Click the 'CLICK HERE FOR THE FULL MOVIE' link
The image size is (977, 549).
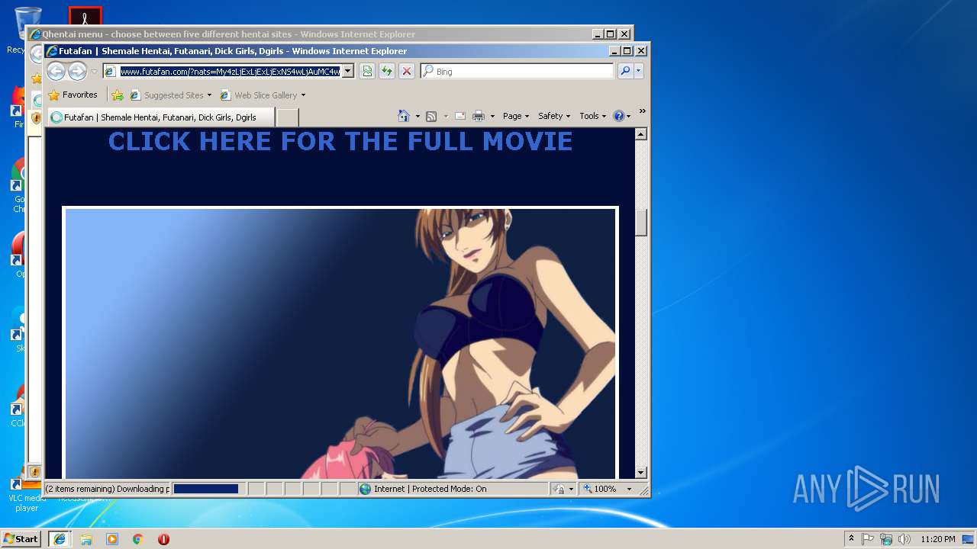[x=340, y=141]
